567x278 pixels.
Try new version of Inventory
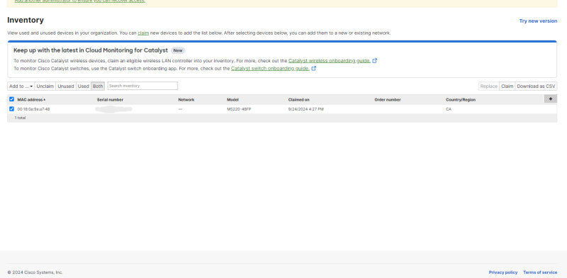538,21
